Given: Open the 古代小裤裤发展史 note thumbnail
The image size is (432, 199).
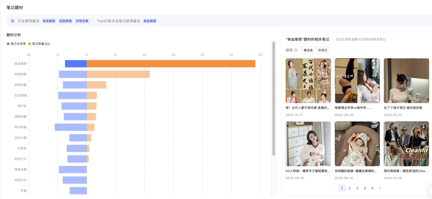Looking at the screenshot, I should [x=308, y=81].
